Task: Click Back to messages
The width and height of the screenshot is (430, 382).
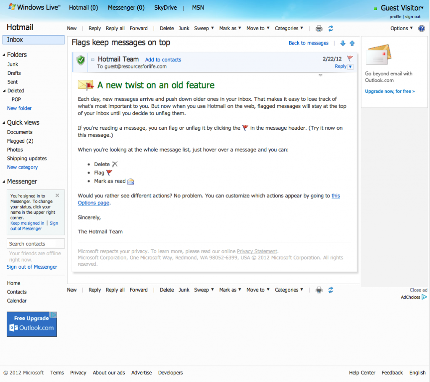Action: 308,43
